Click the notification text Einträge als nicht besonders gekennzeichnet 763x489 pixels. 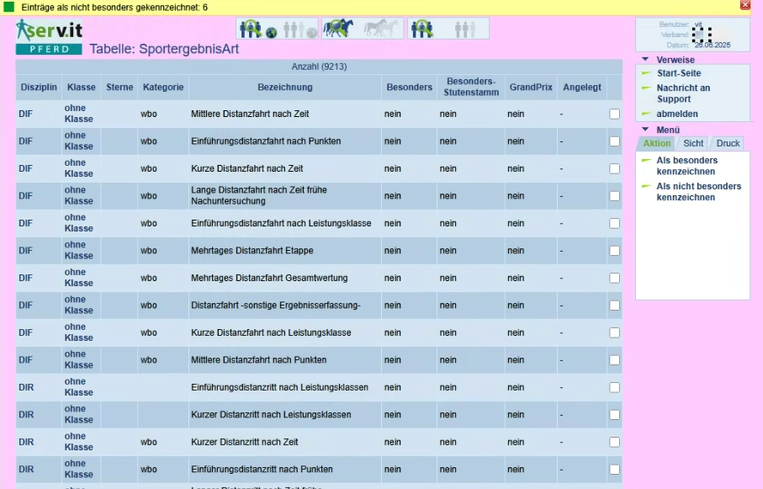114,8
